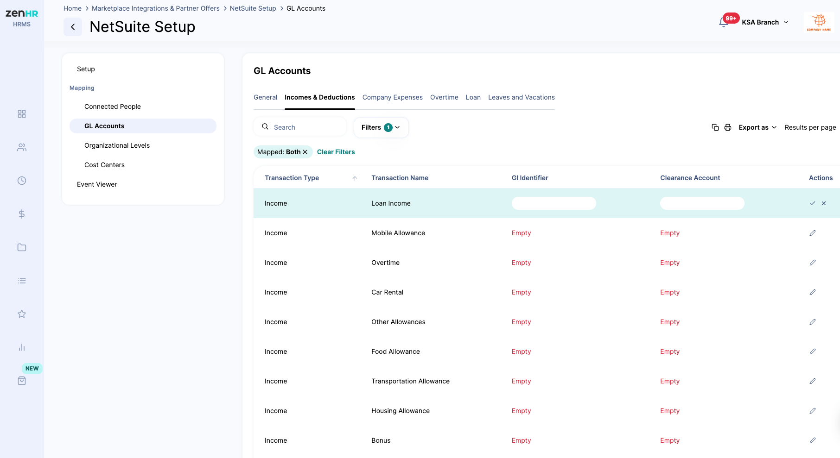Viewport: 840px width, 458px height.
Task: Expand the KSA Branch dropdown
Action: 765,22
